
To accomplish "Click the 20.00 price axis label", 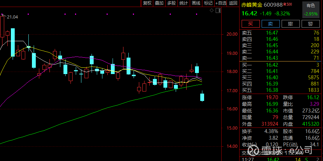I will (x=232, y=34).
